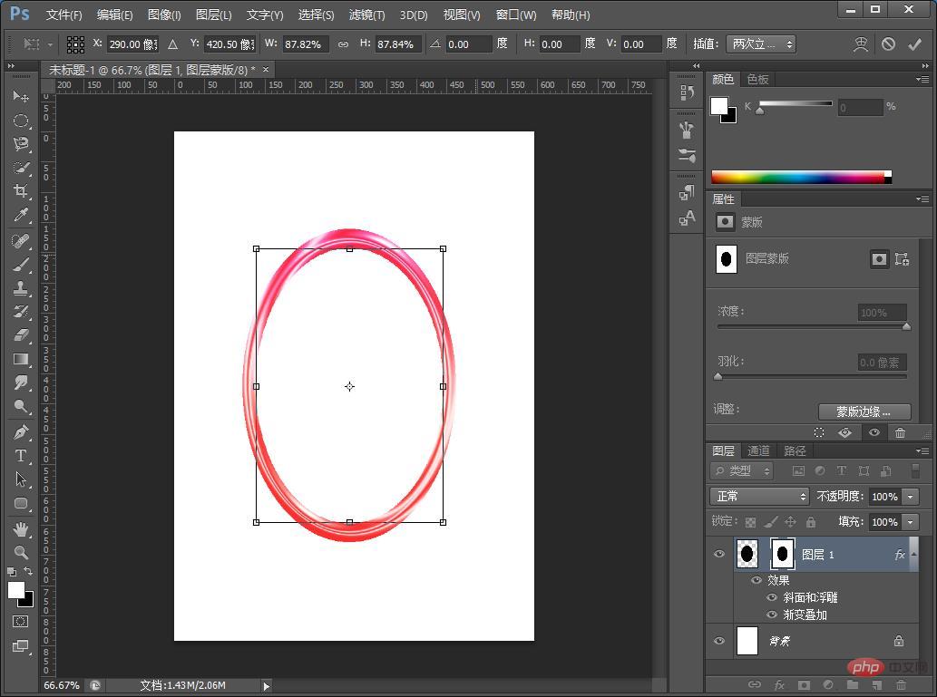Select the Quick Selection tool
Viewport: 937px width, 697px height.
tap(21, 168)
